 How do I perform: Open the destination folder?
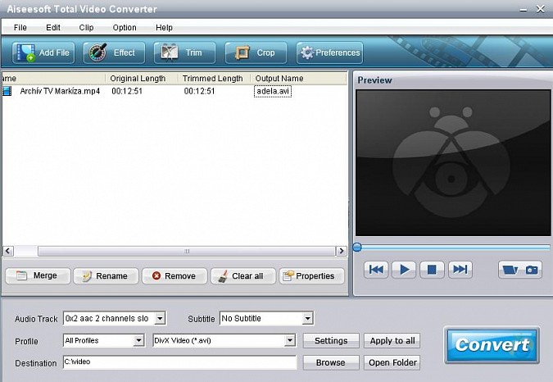coord(392,362)
